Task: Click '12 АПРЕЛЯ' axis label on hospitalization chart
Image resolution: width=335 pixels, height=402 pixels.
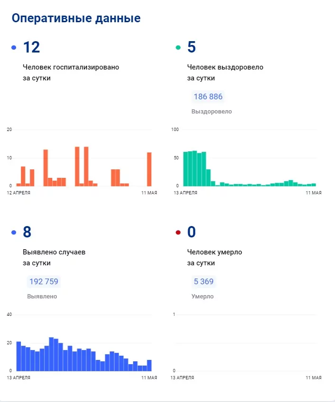Action: tap(18, 193)
